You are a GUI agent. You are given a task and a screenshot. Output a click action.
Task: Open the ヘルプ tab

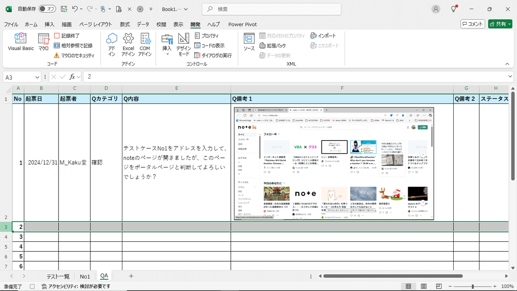pyautogui.click(x=213, y=25)
